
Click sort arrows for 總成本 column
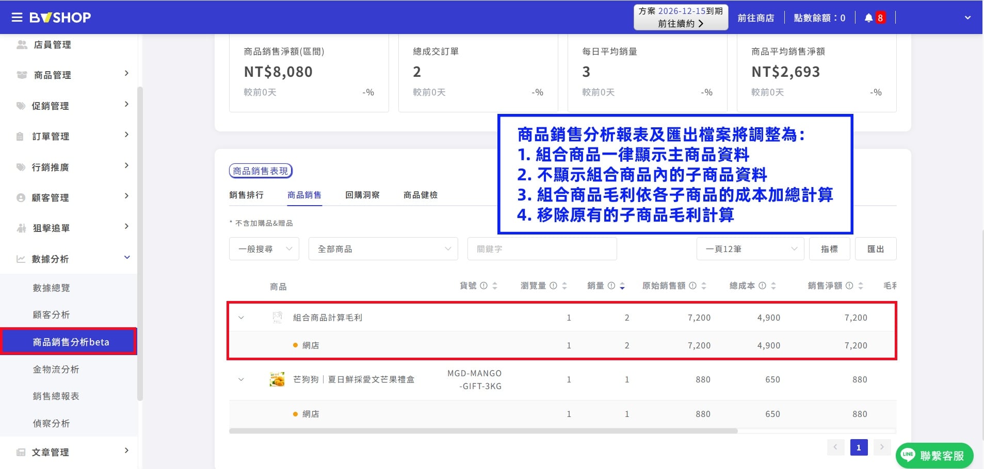[x=773, y=286]
